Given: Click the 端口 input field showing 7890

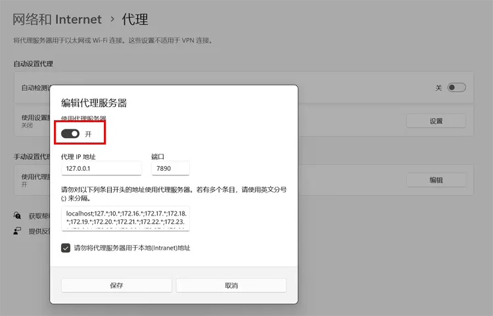Looking at the screenshot, I should pos(170,169).
